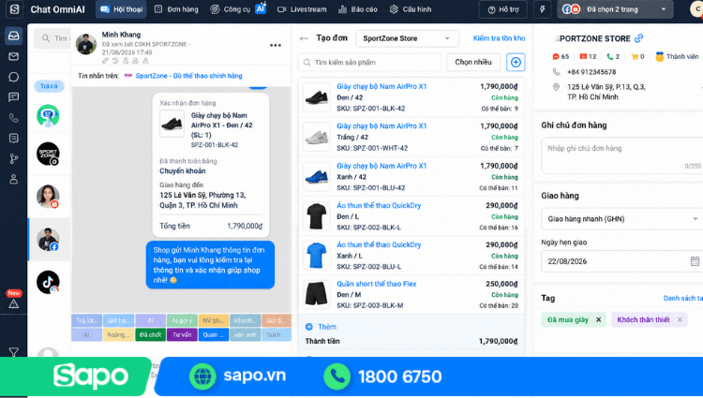Click the Sapo S logo at top left
The width and height of the screenshot is (703, 398).
14,9
